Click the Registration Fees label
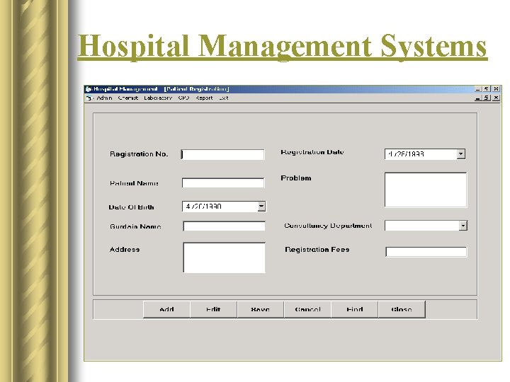 coord(317,250)
